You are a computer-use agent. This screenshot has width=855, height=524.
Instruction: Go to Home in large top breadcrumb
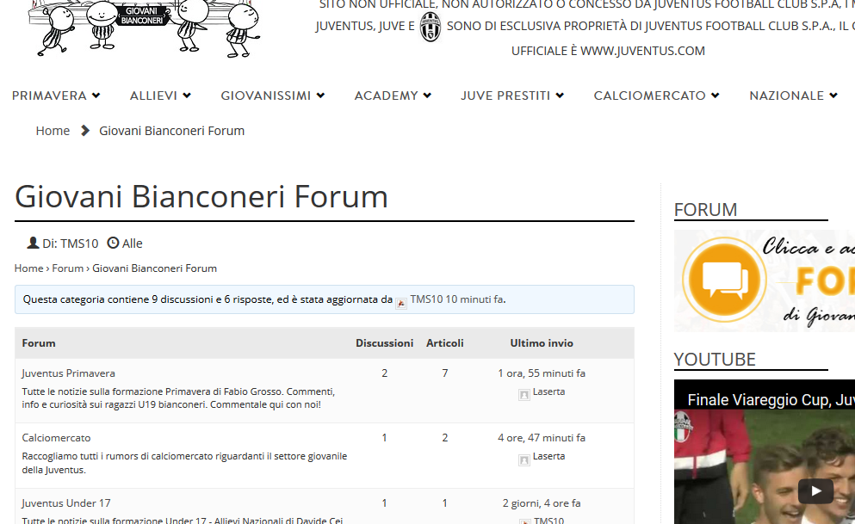tap(53, 131)
